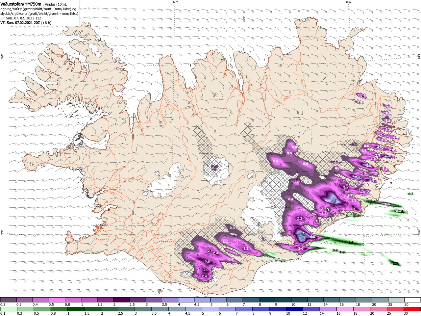
Task: Click the crimson-pink swatch labeled 25 in rain legend
Action: tap(395, 309)
